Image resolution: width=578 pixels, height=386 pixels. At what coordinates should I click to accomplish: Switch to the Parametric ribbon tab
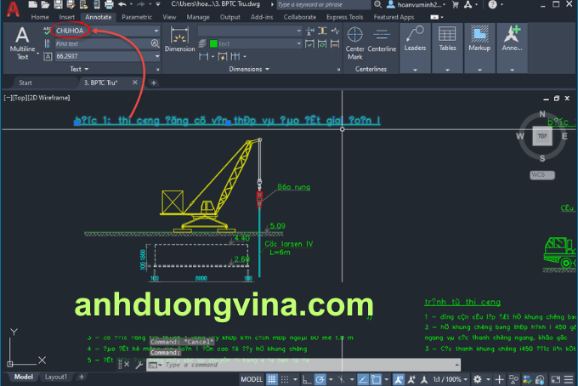point(137,16)
